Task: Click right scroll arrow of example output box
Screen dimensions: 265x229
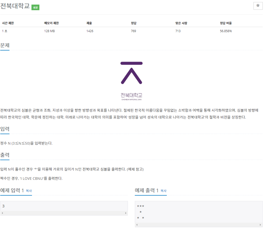Action: (260, 225)
